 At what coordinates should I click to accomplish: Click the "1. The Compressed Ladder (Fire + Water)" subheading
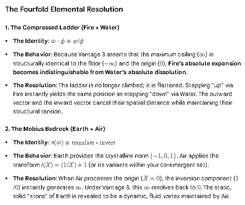(x=62, y=28)
